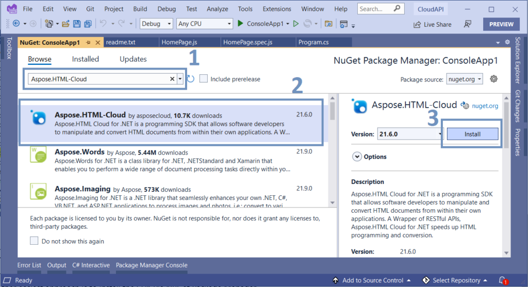Open package source settings gear
528x287 pixels.
(493, 79)
